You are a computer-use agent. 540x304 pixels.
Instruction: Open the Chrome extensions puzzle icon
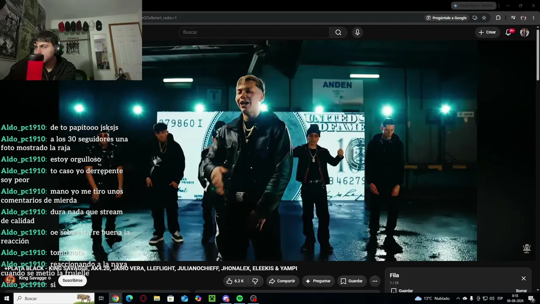pos(498,18)
